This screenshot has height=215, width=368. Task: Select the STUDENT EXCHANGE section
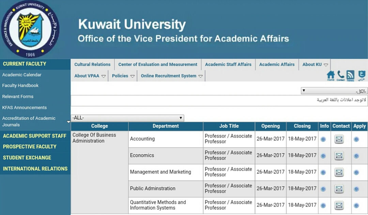[27, 158]
